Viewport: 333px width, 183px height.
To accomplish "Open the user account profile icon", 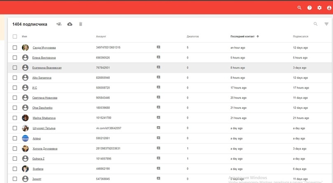I will [x=329, y=8].
